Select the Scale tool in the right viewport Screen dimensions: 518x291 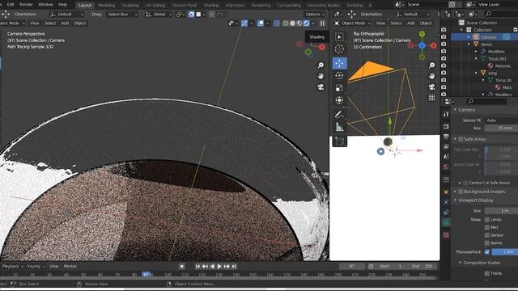339,88
